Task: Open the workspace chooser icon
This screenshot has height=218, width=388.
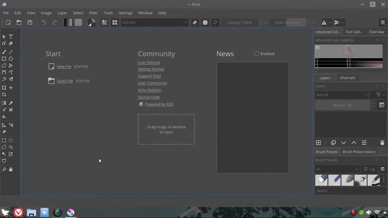Action: [383, 22]
